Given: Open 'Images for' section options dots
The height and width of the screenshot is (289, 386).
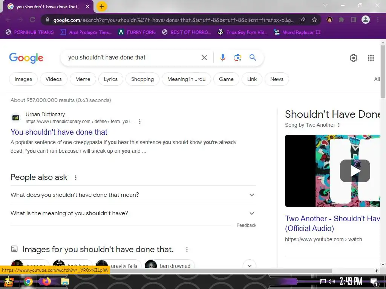Looking at the screenshot, I should click(x=187, y=250).
